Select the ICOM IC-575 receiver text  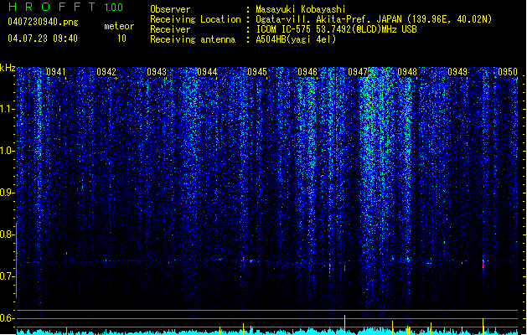336,29
